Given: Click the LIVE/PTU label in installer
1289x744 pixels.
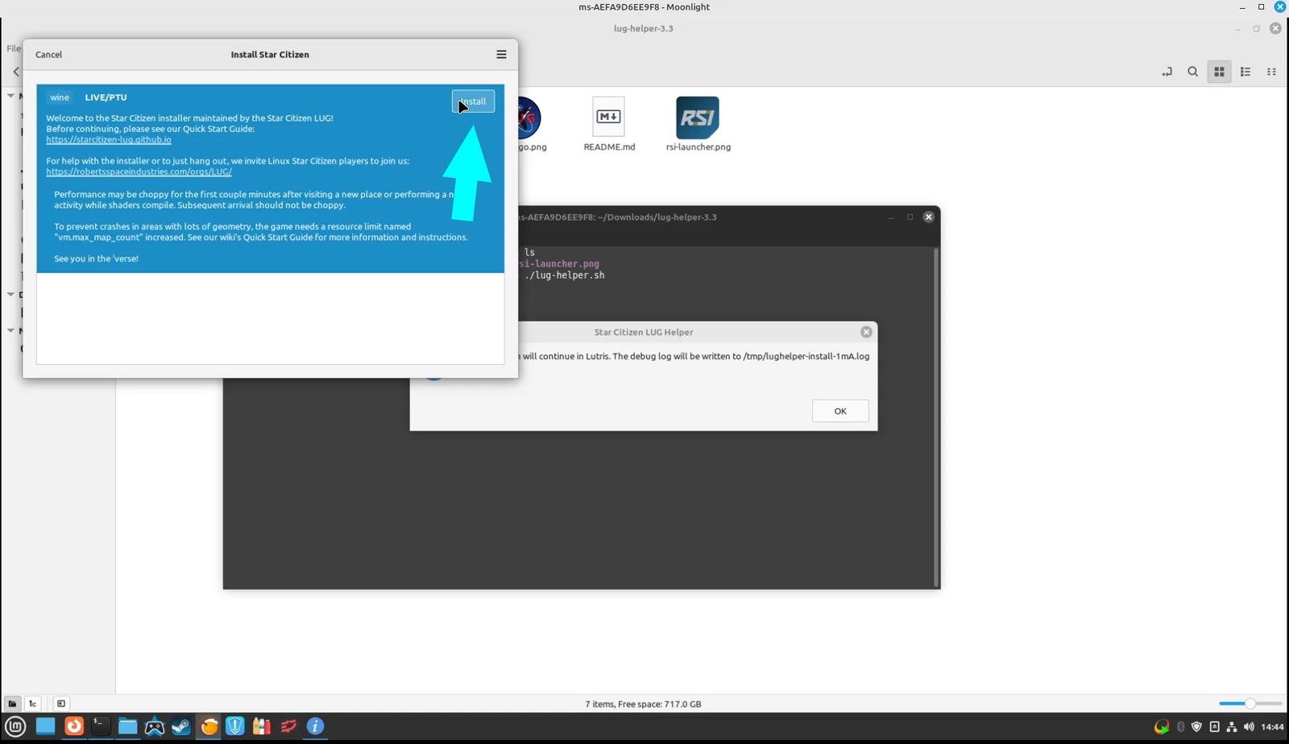Looking at the screenshot, I should 106,97.
